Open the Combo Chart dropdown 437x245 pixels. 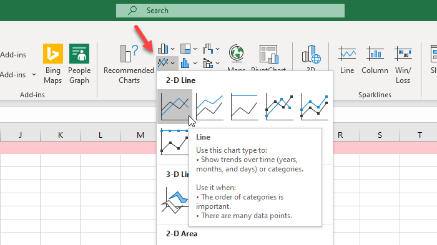[x=211, y=63]
